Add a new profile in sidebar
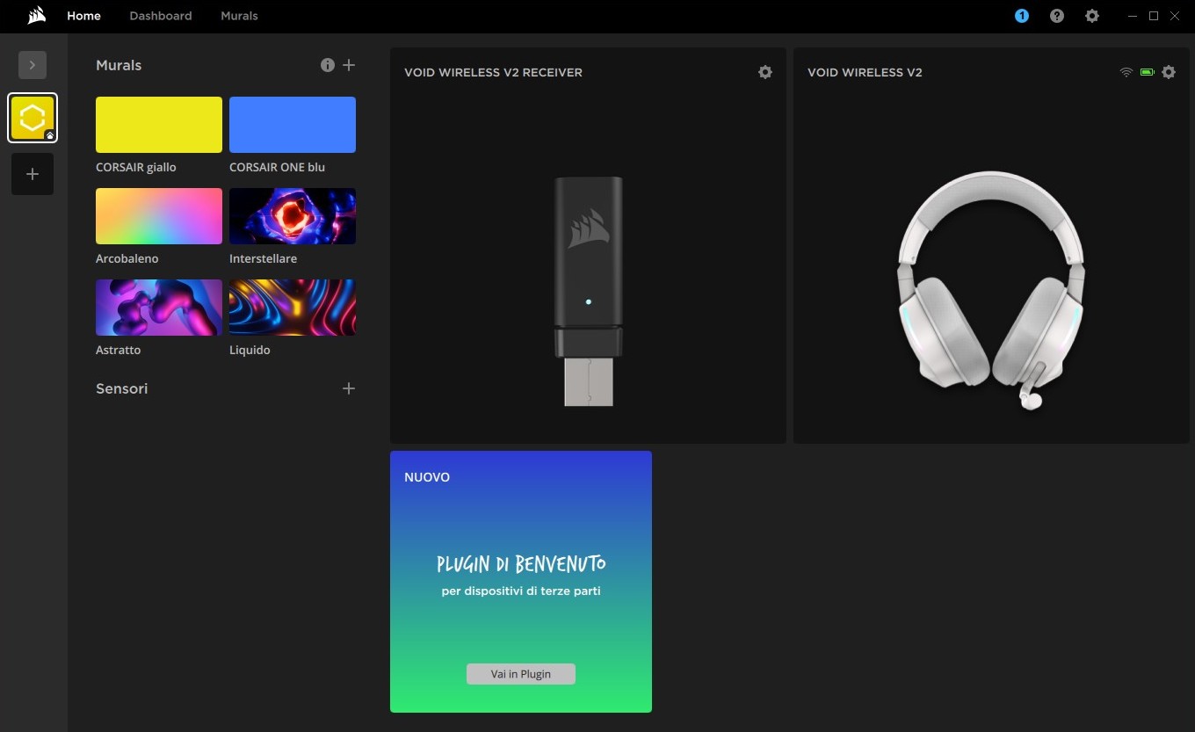This screenshot has width=1195, height=732. click(33, 174)
